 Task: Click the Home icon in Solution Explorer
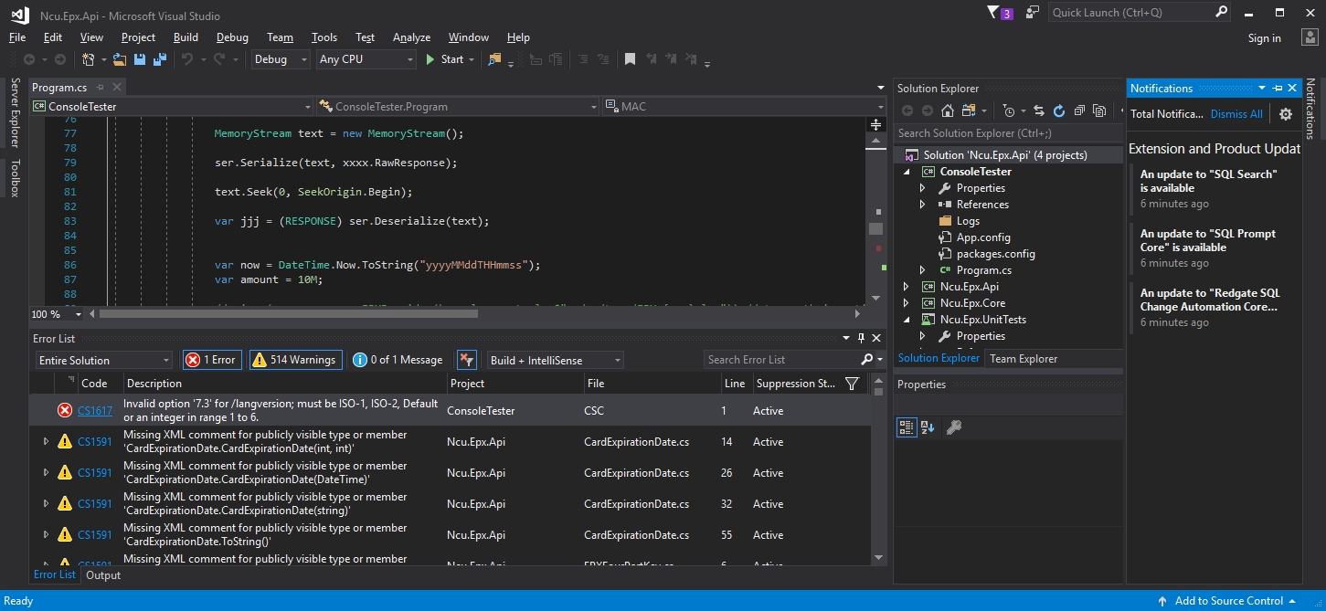pyautogui.click(x=948, y=110)
